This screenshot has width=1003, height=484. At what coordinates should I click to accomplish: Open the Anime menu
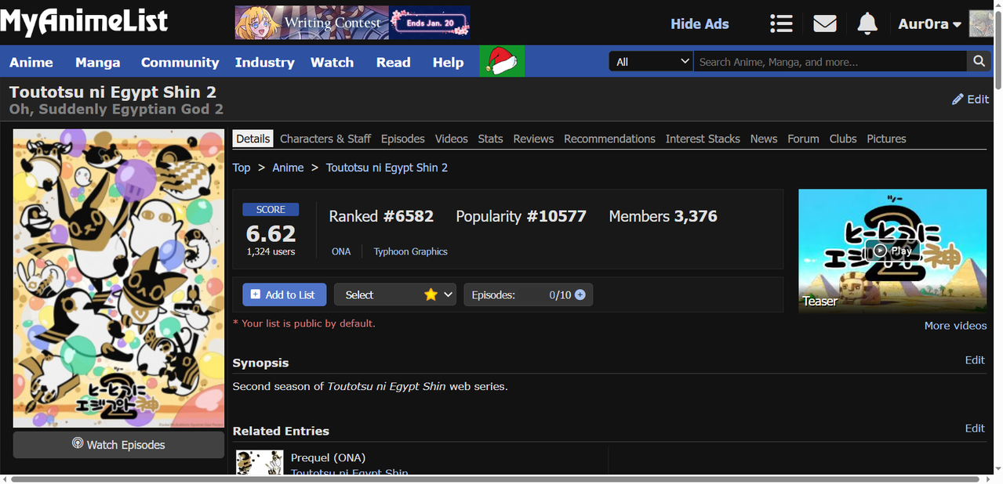(31, 62)
